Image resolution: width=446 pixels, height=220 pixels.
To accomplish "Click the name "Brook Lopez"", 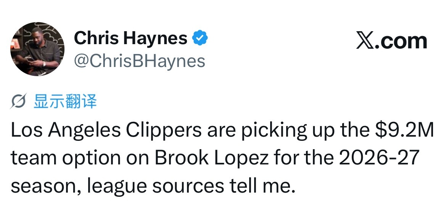I will 212,158.
